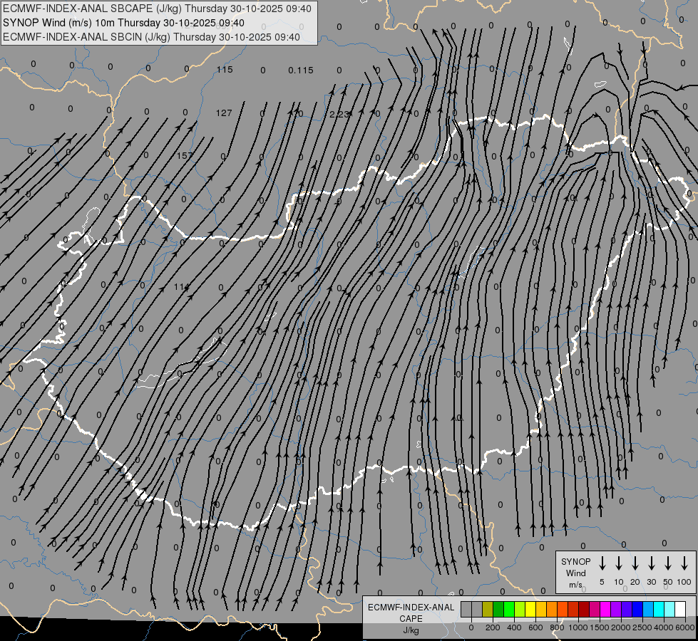The width and height of the screenshot is (698, 641).
Task: Click the ECMWF-INDEX-ANAL legend label
Action: 411,608
